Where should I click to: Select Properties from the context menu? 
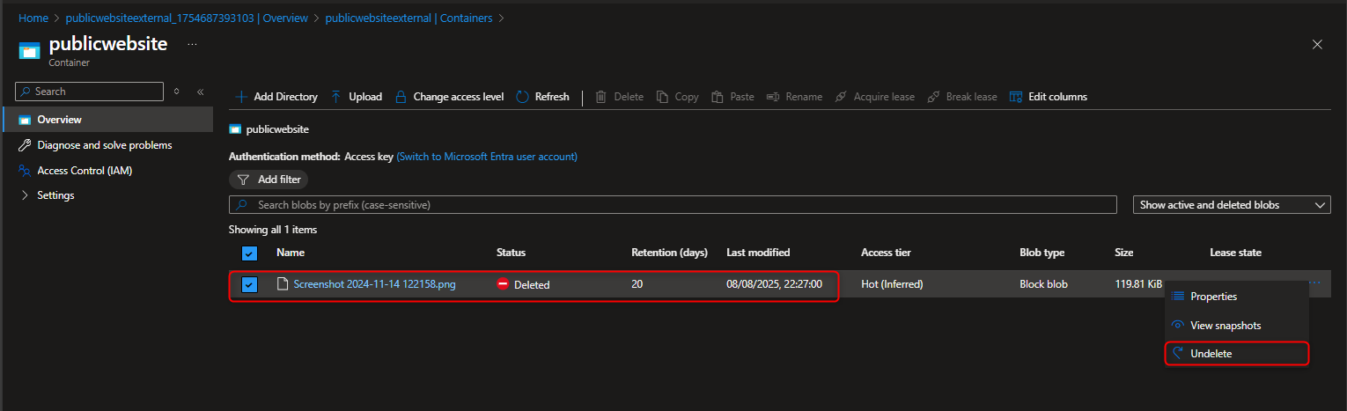pos(1237,297)
